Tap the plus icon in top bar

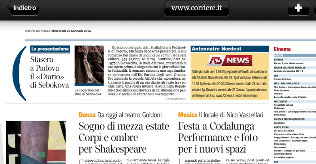click(x=298, y=8)
